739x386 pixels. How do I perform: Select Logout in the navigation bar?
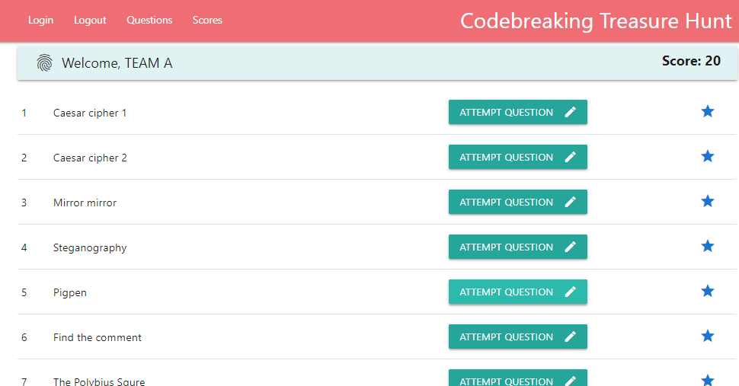90,21
